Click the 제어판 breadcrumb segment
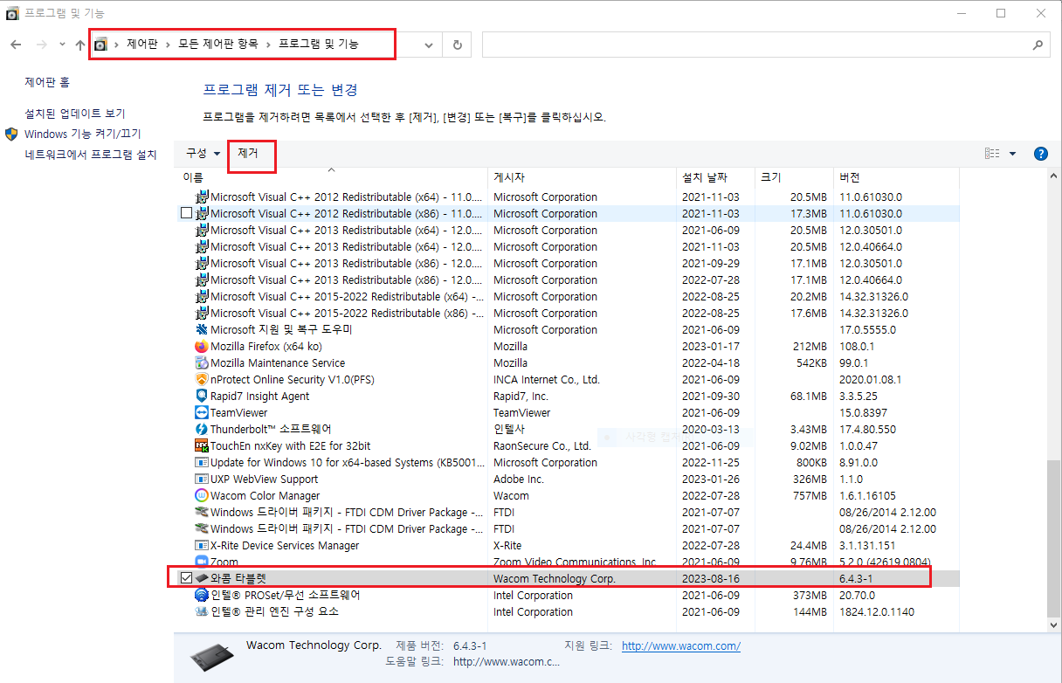The image size is (1062, 683). pyautogui.click(x=141, y=44)
